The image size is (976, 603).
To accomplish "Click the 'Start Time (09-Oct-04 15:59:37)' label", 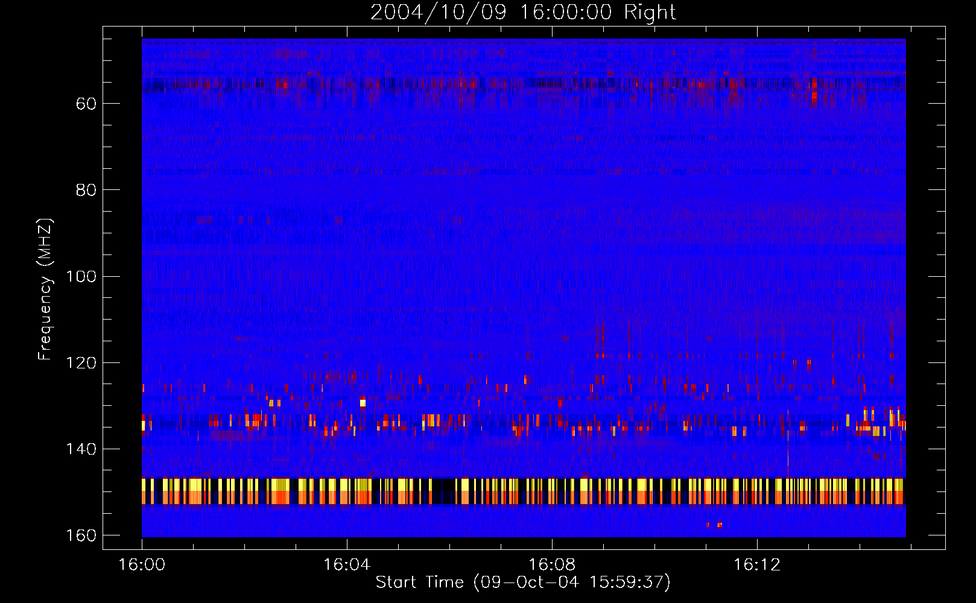I will [523, 582].
